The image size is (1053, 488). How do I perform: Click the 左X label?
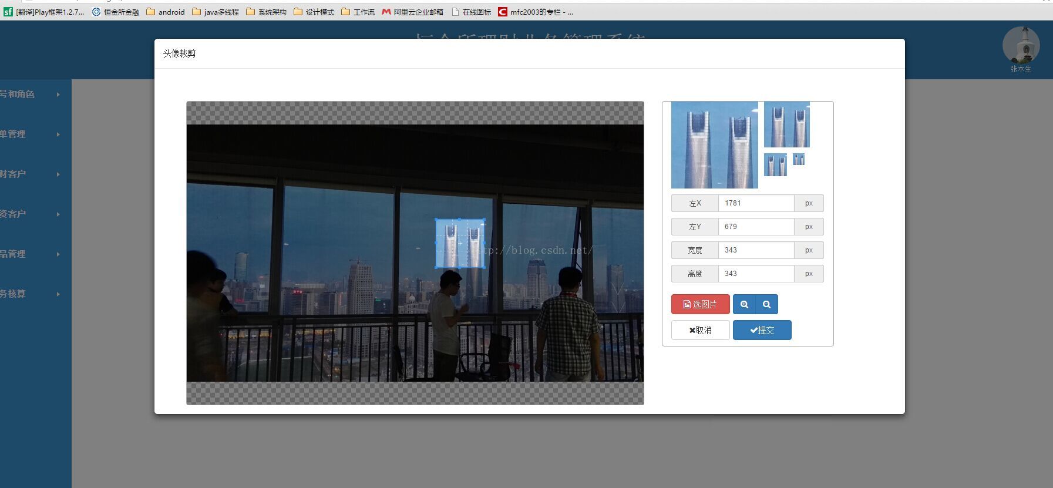(x=695, y=203)
